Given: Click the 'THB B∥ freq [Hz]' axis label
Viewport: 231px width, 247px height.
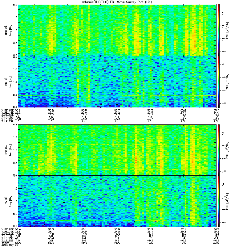Looking at the screenshot, I should tap(8, 82).
